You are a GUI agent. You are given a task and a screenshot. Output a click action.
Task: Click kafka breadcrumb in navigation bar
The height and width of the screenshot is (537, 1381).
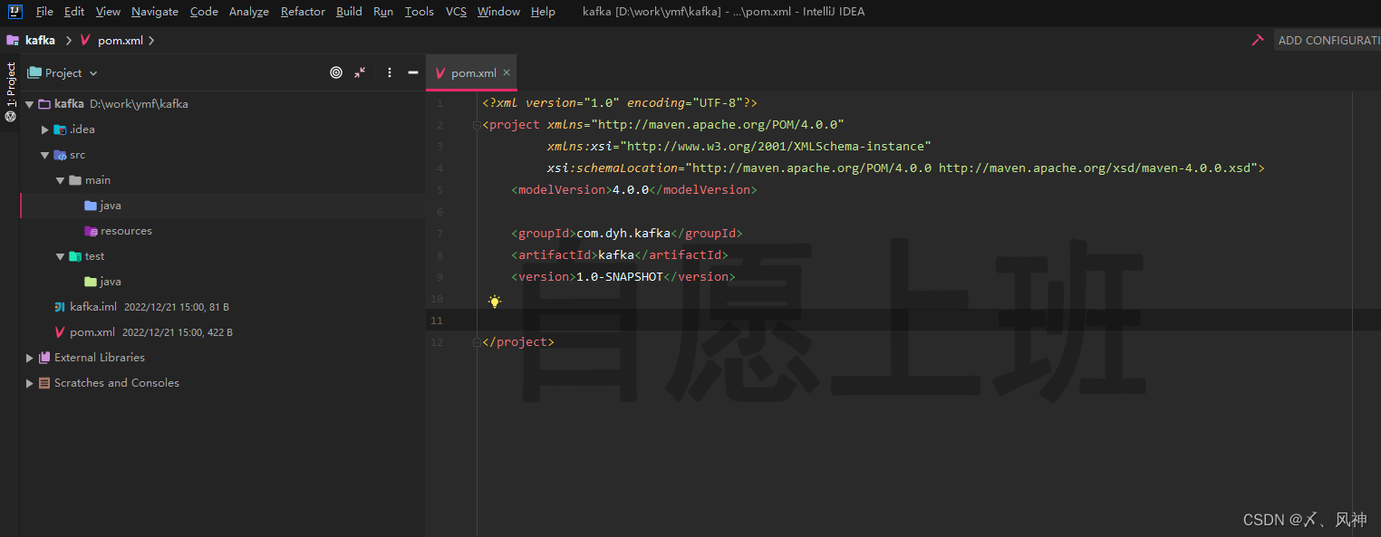40,41
